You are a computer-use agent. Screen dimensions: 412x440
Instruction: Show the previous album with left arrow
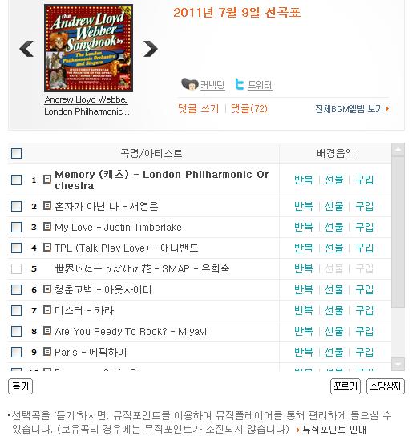pos(26,49)
